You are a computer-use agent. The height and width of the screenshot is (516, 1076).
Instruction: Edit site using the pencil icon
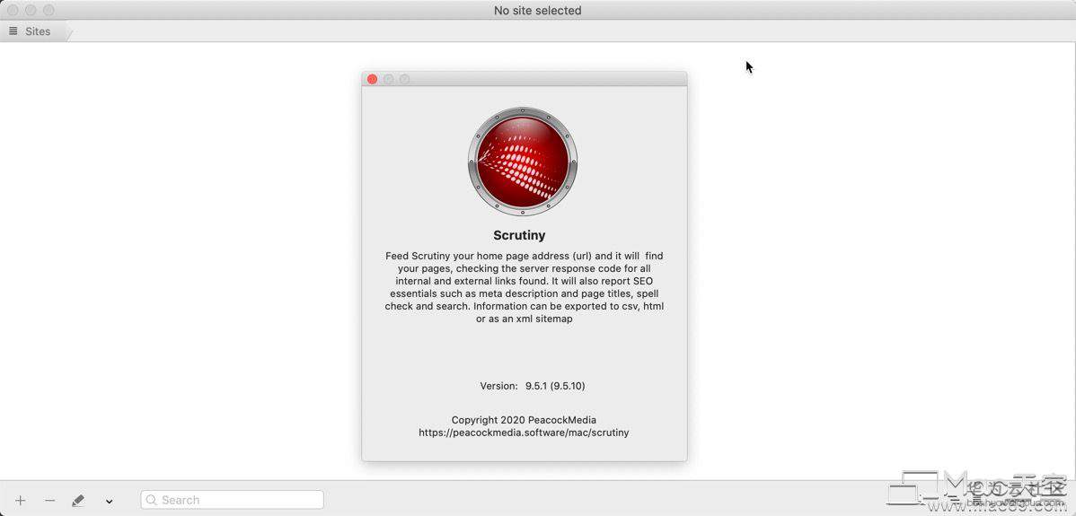(78, 500)
